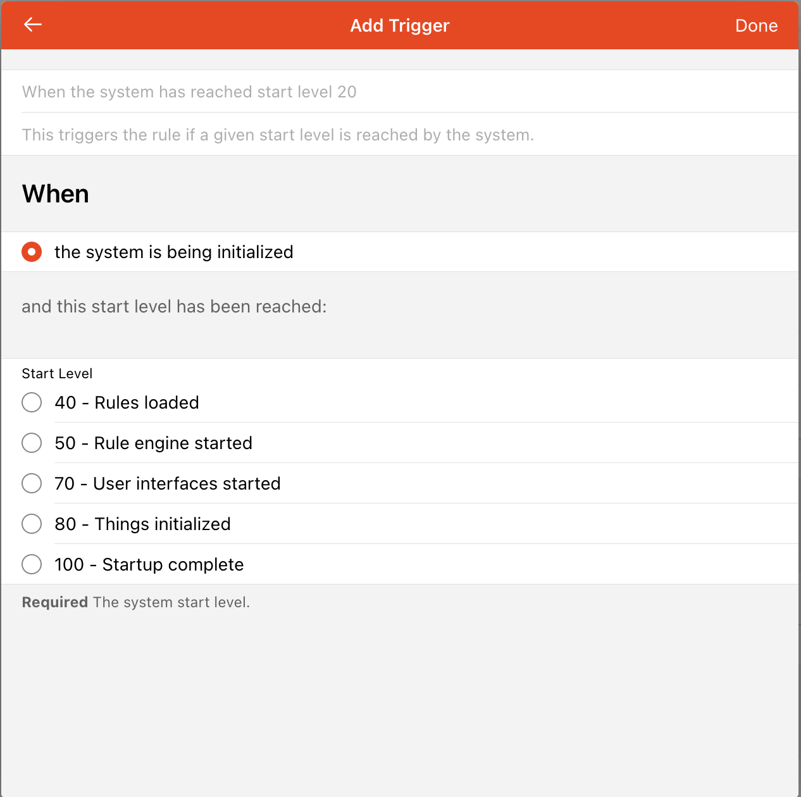Click the '50 - Rule engine started' row
This screenshot has height=797, width=801.
[153, 443]
